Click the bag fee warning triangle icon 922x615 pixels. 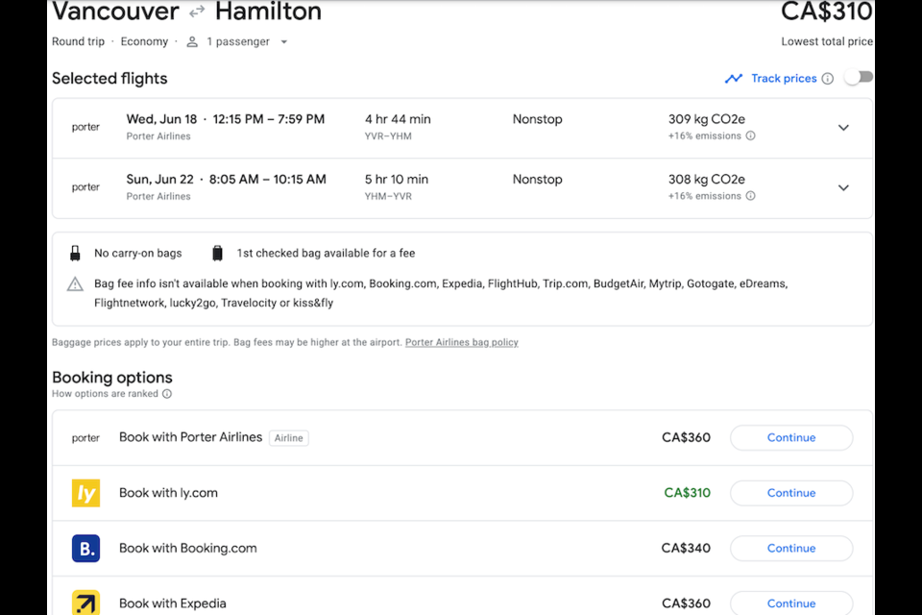pos(75,284)
